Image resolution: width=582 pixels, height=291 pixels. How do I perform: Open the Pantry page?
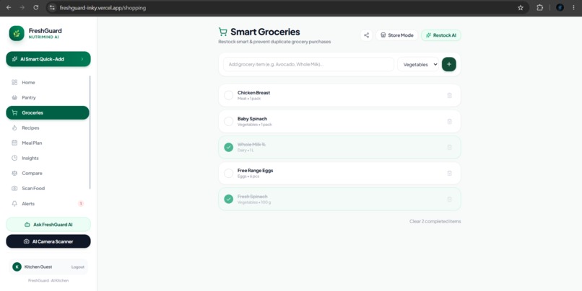(x=48, y=98)
